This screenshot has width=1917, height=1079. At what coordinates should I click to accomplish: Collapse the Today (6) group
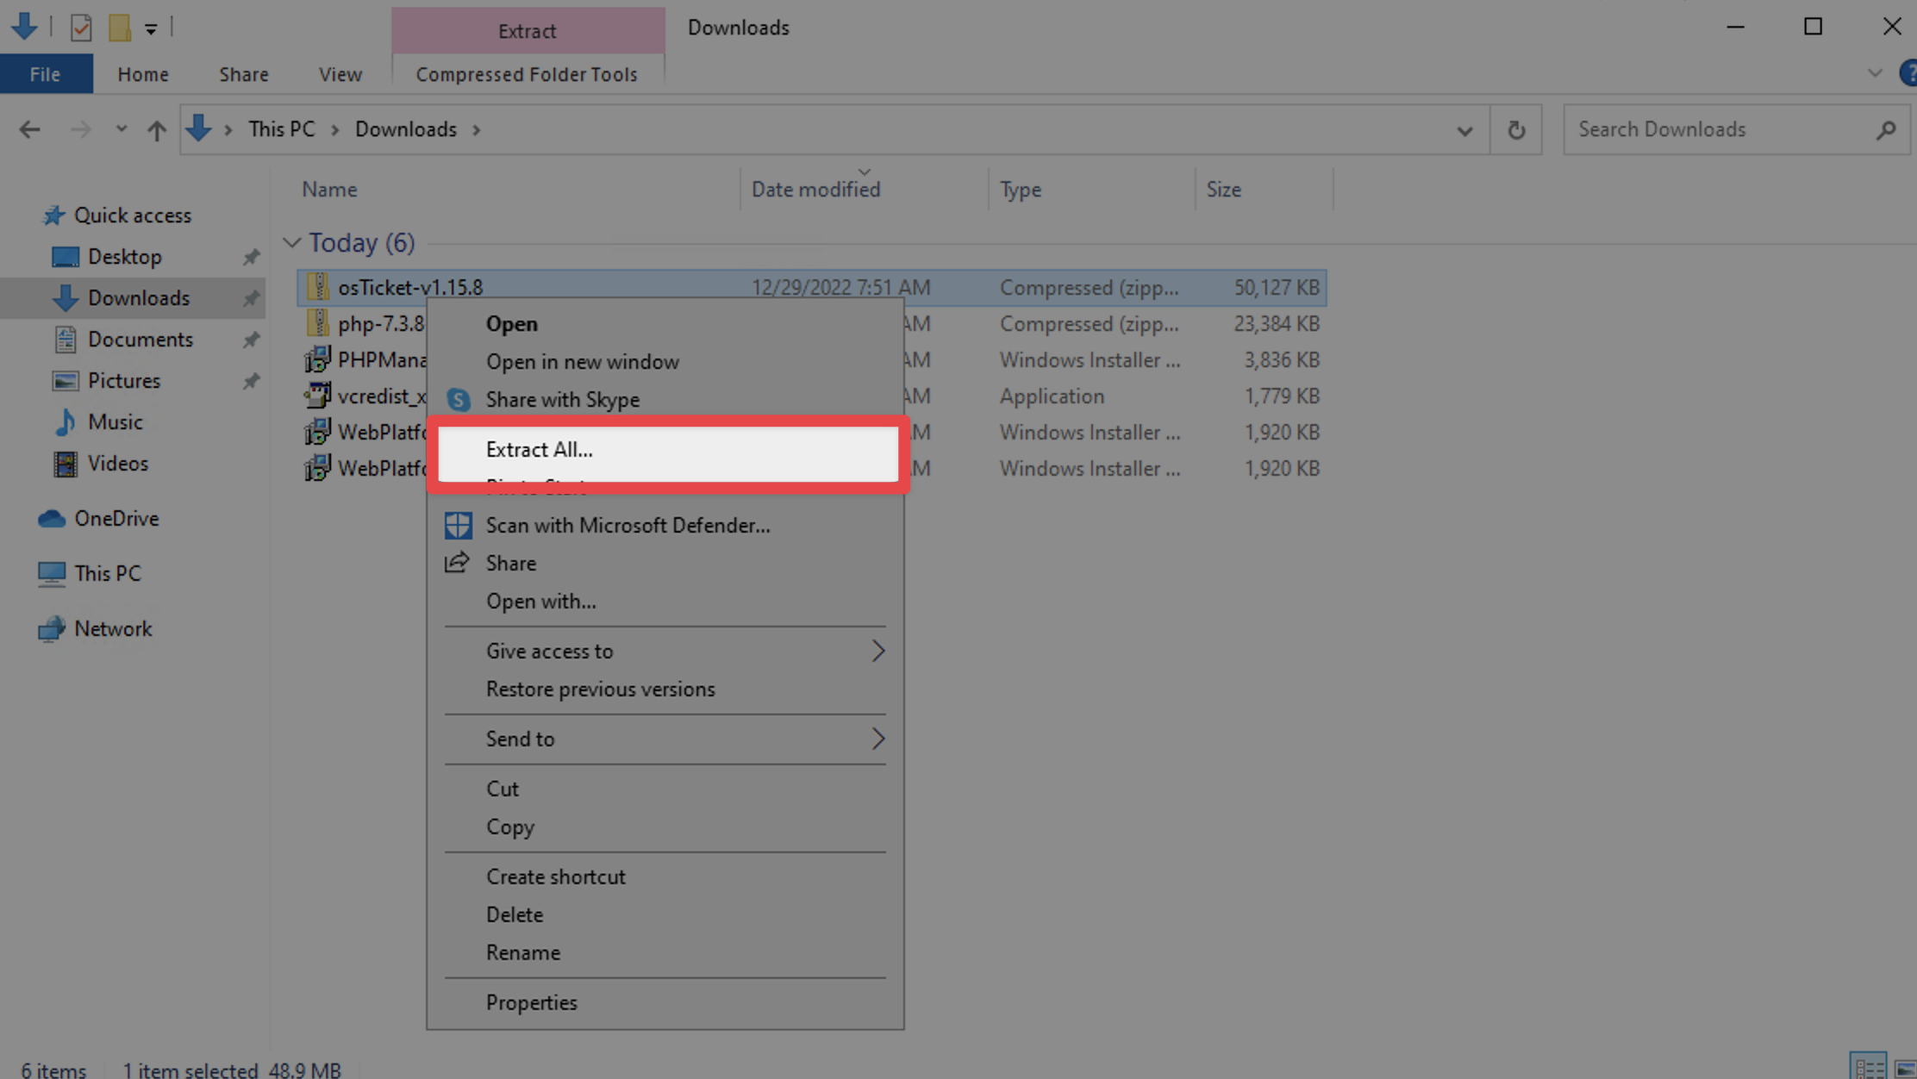pos(291,243)
